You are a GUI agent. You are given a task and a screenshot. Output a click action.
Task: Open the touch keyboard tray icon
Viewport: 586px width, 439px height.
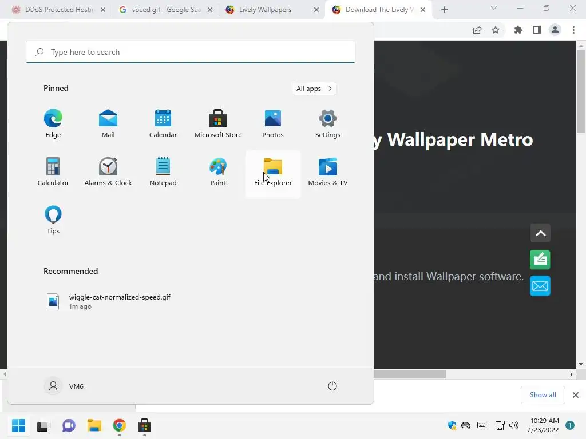click(x=482, y=425)
